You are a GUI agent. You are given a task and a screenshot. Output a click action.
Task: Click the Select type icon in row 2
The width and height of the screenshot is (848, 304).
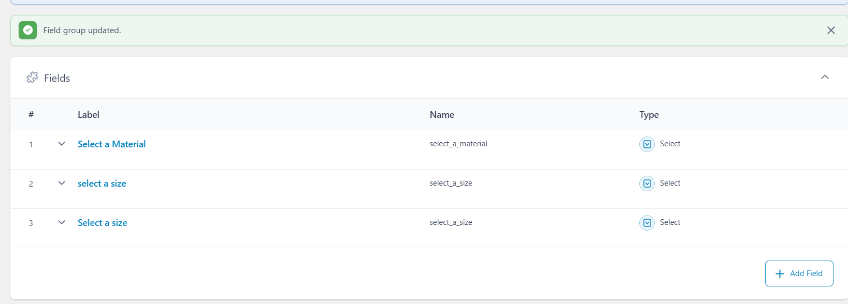(x=647, y=184)
